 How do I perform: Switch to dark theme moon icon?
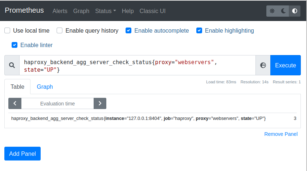click(283, 11)
